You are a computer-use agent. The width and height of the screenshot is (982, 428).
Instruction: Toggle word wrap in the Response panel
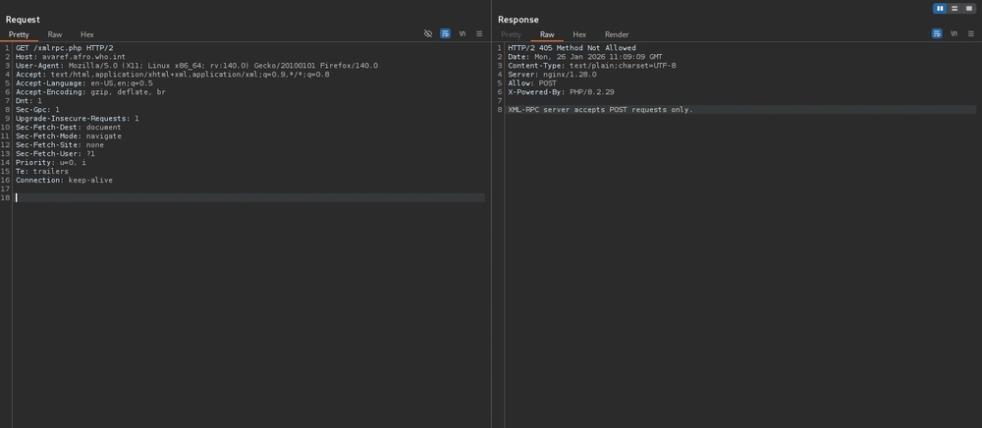[936, 33]
